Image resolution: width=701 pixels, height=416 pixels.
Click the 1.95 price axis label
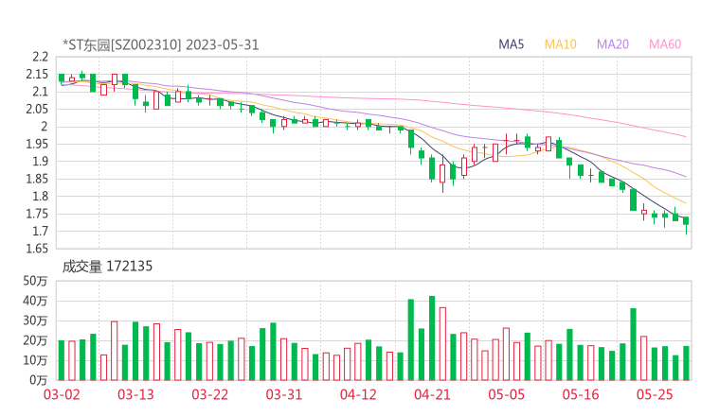37,144
